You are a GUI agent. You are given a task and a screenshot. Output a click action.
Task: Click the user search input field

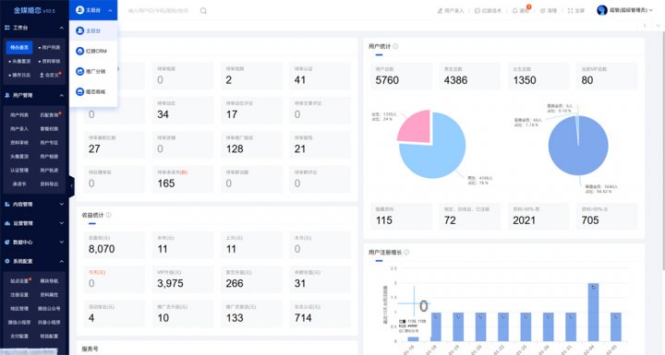(x=159, y=10)
